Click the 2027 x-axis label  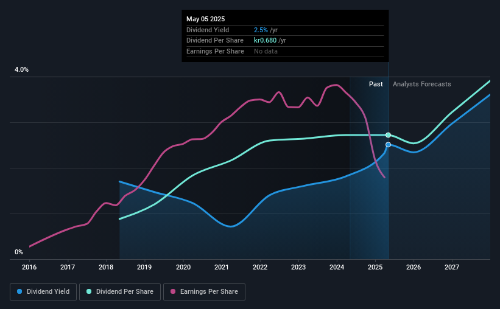pyautogui.click(x=452, y=267)
